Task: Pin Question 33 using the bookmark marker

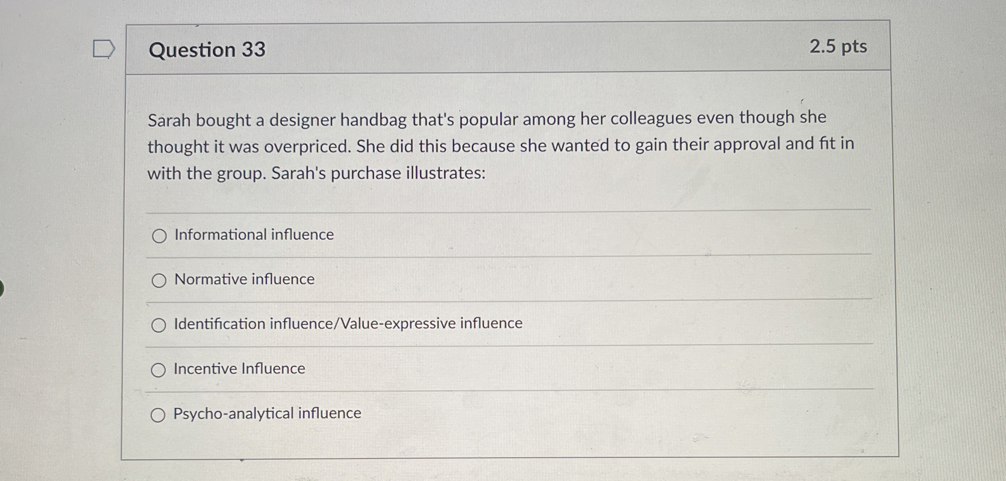Action: pos(104,49)
